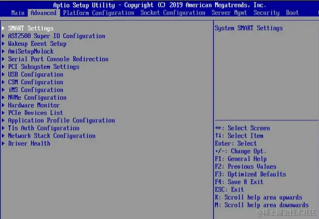Click 'F4: Save & Exit' hint
This screenshot has height=219, width=319.
point(239,182)
